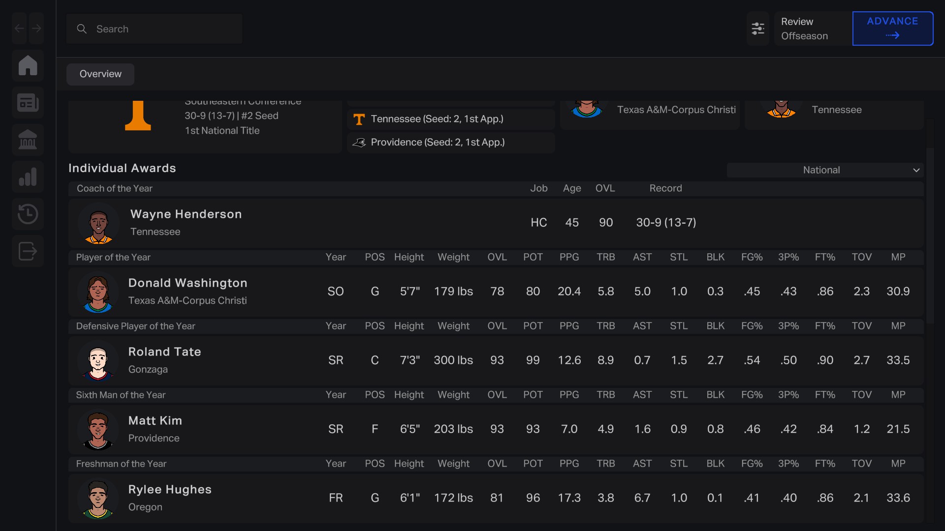
Task: Open Providence Seed 2 team entry
Action: 438,143
